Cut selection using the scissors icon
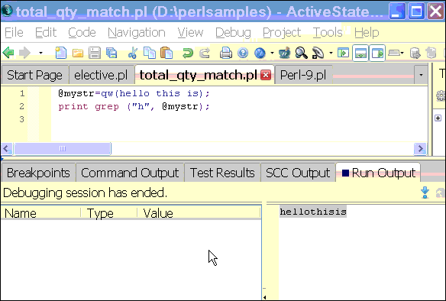 click(x=133, y=53)
